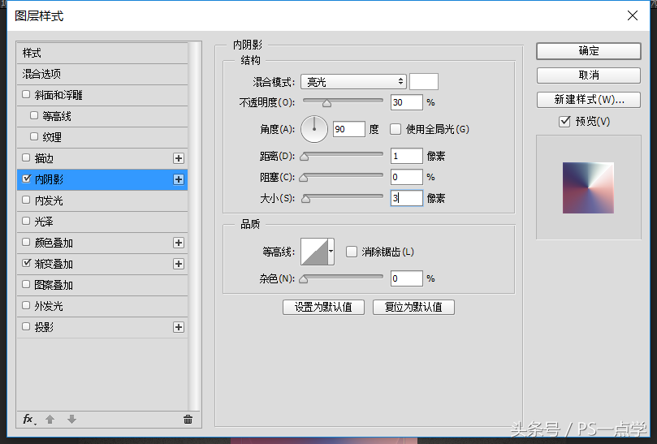
Task: Click the 不透明度 value field
Action: click(406, 102)
